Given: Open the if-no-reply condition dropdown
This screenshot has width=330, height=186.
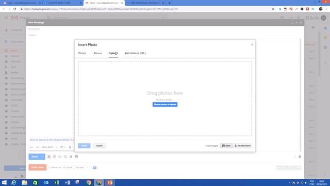Looking at the screenshot, I should (81, 167).
